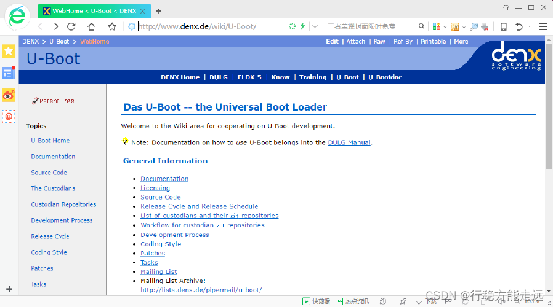Open the Mailing List link
Image resolution: width=553 pixels, height=307 pixels.
[x=158, y=271]
